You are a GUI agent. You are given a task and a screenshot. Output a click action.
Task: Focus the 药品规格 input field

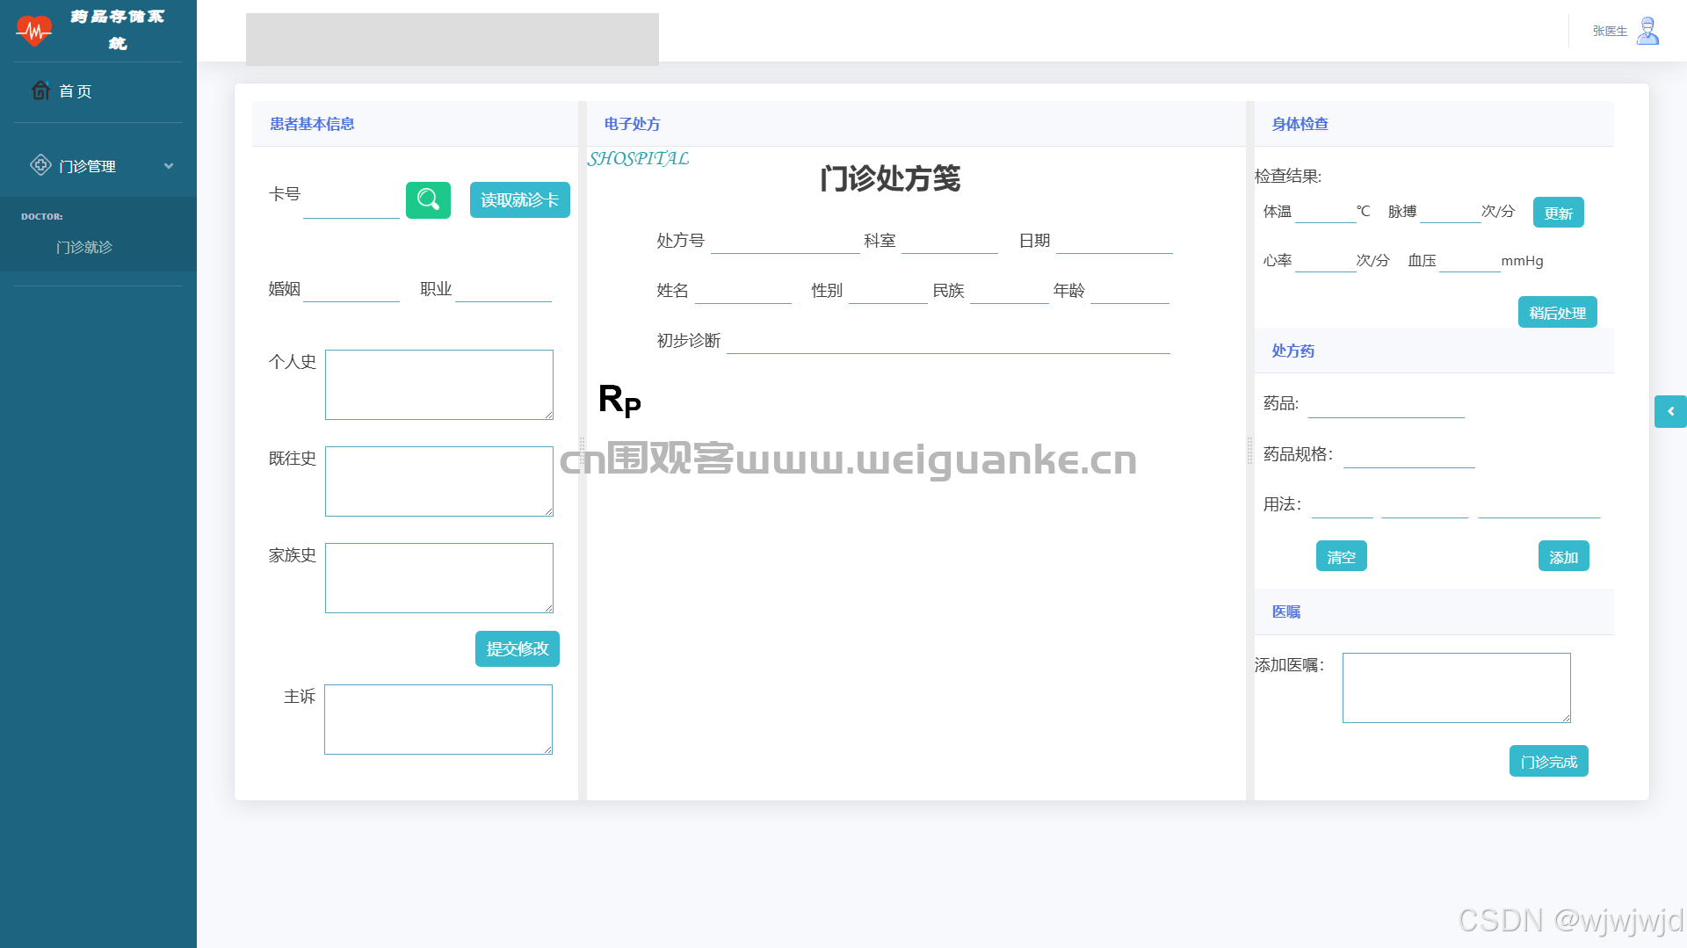(1409, 454)
